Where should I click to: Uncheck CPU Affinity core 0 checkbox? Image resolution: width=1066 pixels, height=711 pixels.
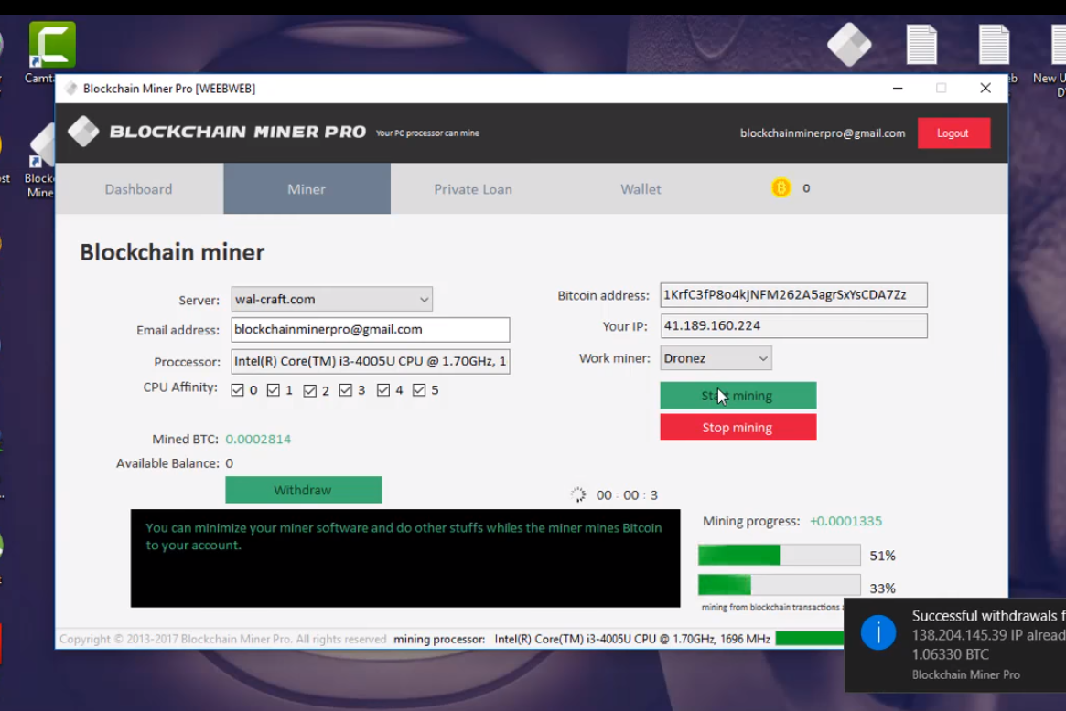pyautogui.click(x=238, y=390)
